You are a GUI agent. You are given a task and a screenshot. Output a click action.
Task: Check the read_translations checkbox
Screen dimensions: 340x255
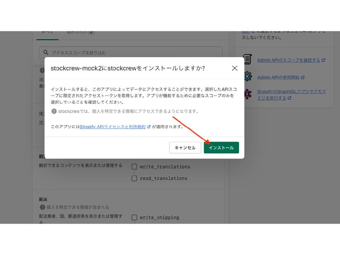(134, 178)
